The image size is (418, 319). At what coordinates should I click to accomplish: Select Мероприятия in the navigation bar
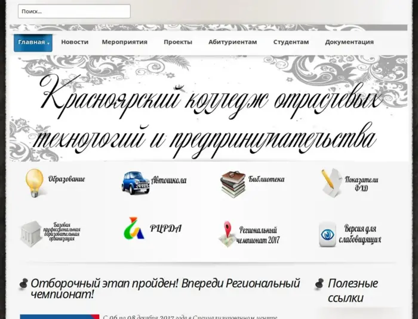point(124,42)
